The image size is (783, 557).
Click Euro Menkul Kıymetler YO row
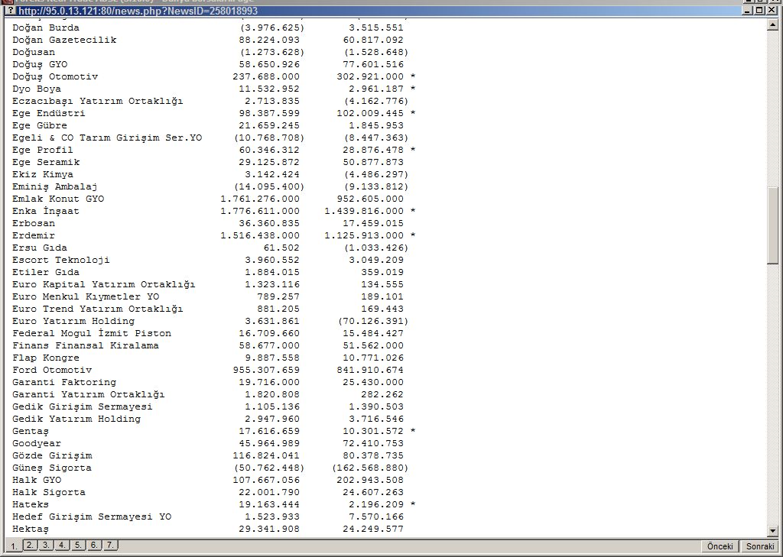point(86,297)
